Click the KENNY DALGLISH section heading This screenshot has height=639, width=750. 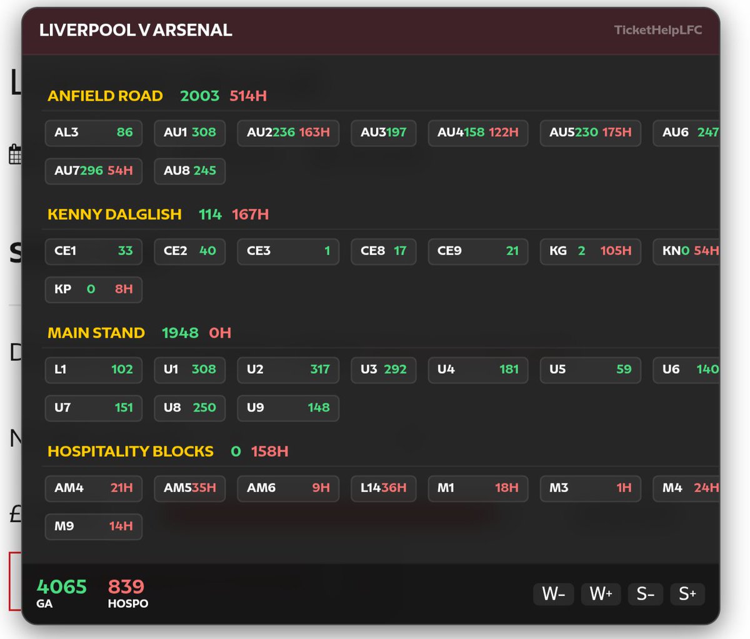tap(114, 214)
